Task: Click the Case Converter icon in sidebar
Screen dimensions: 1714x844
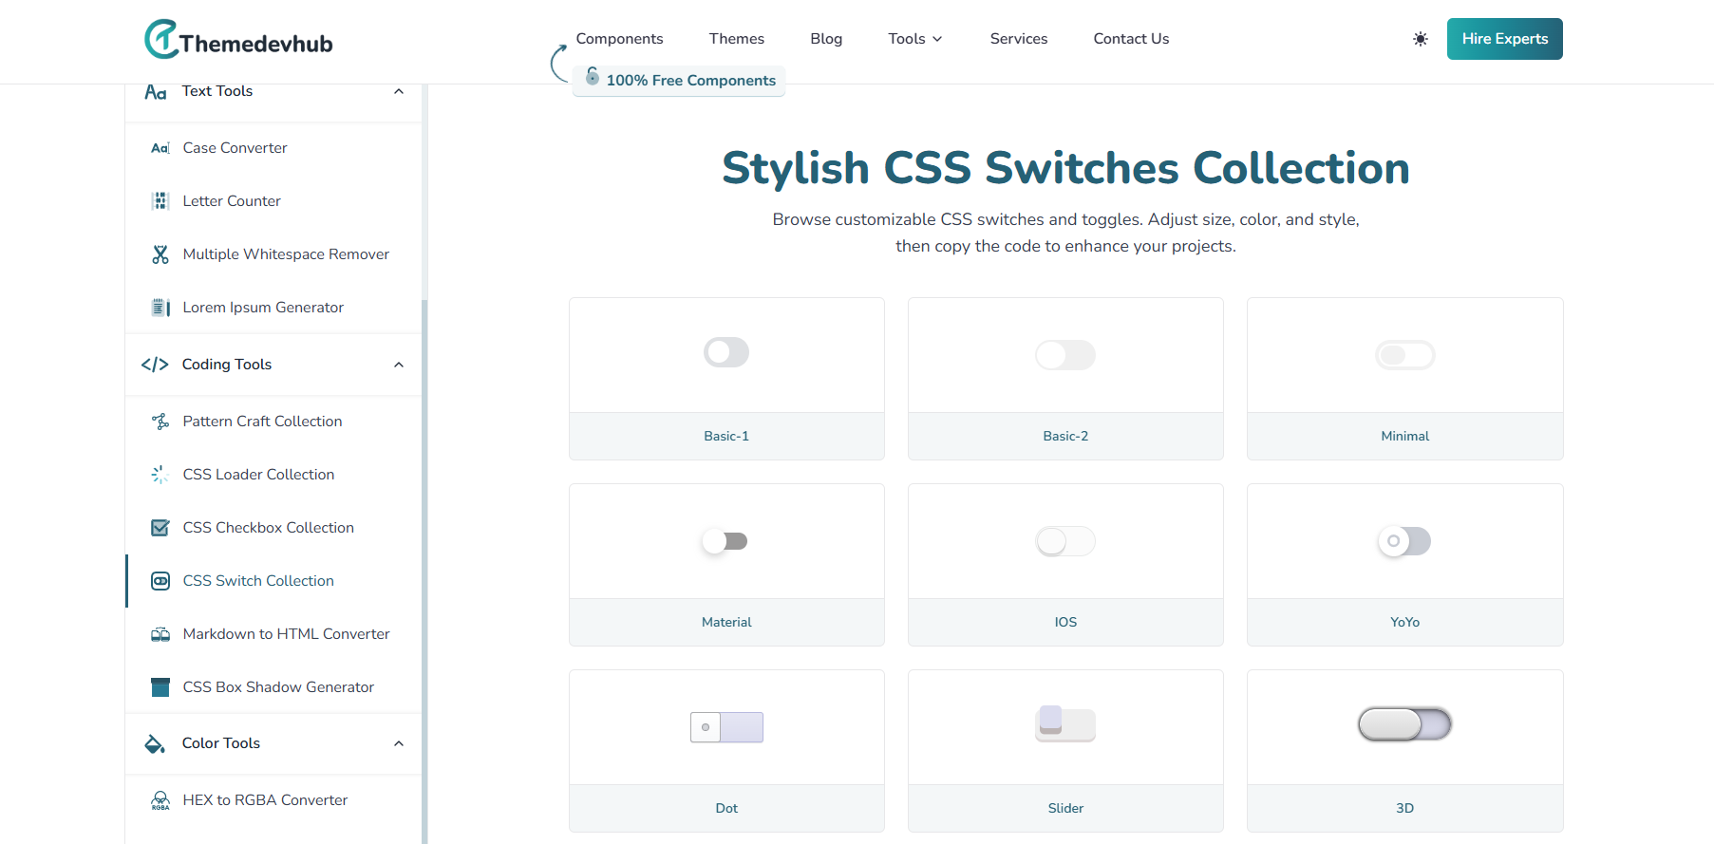Action: click(160, 148)
